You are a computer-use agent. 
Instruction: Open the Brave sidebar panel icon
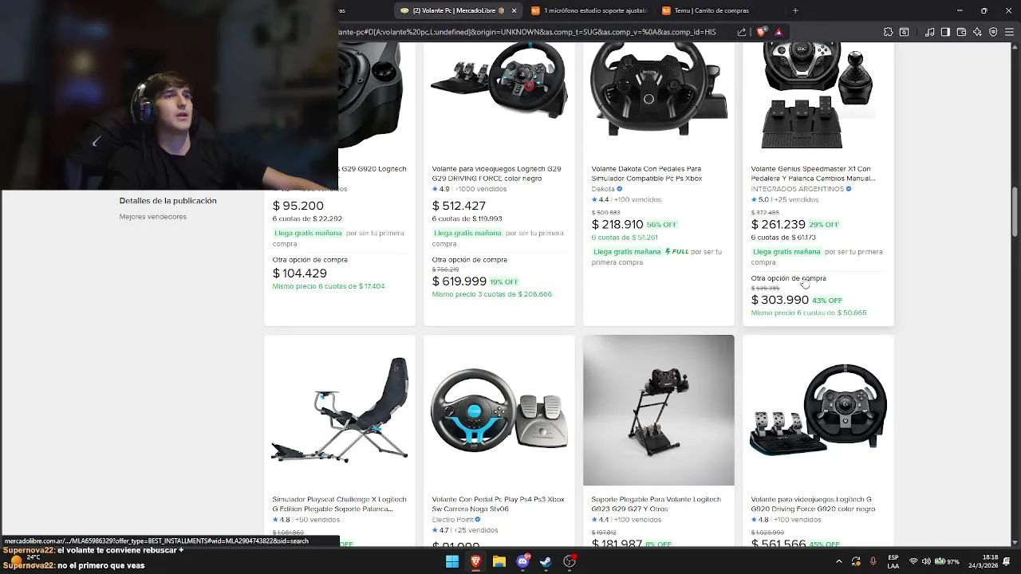coord(945,32)
